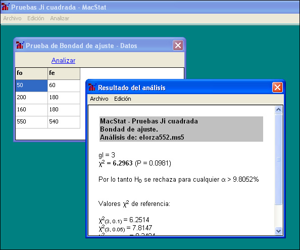Image resolution: width=300 pixels, height=250 pixels.
Task: Select the fo cell with value 50
Action: pos(32,86)
